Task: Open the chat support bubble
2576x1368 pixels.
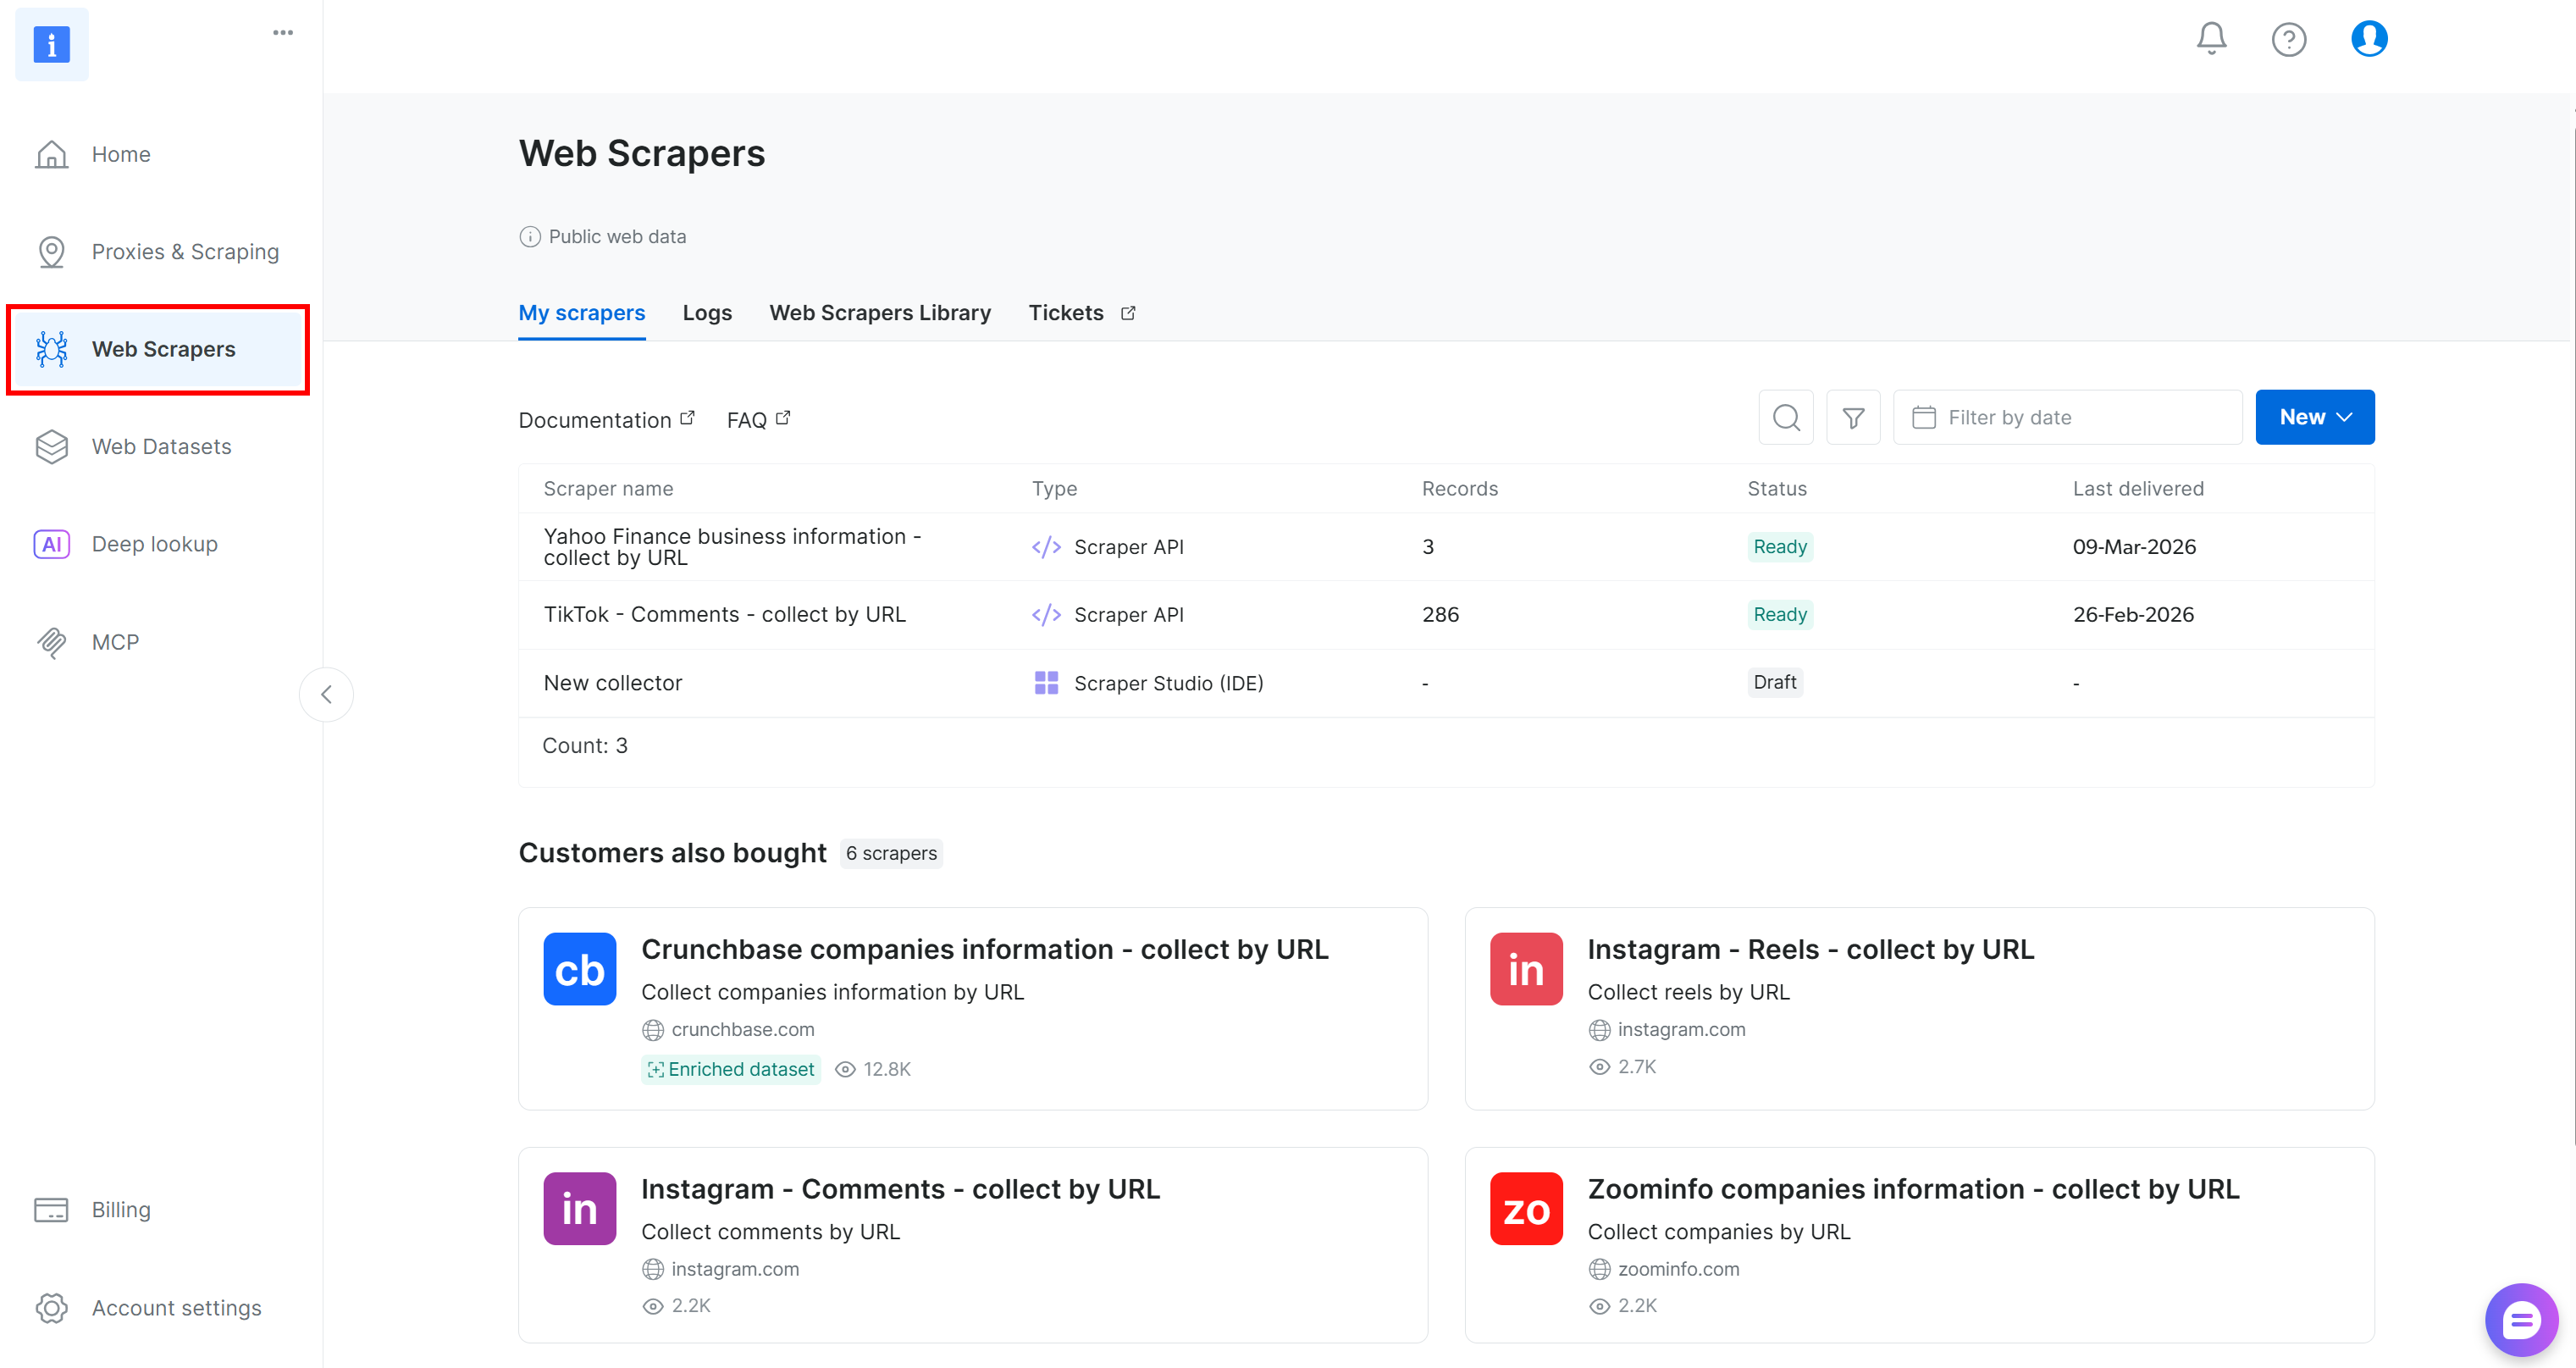Action: tap(2520, 1319)
